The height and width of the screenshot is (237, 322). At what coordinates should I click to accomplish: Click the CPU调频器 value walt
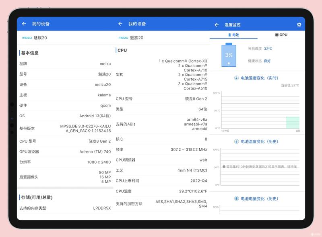(203, 160)
